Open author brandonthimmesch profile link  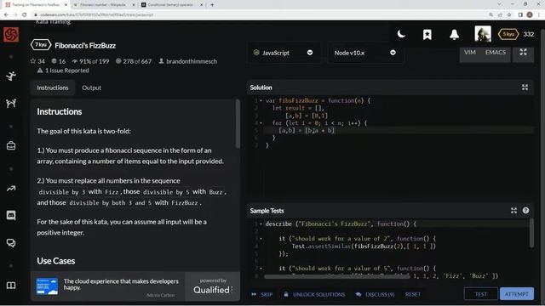(x=191, y=61)
